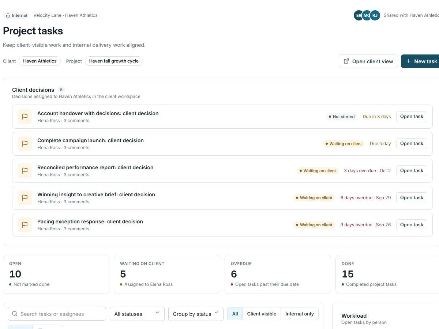Switch to Internal only filter
Screen dimensions: 439x329
[300, 314]
